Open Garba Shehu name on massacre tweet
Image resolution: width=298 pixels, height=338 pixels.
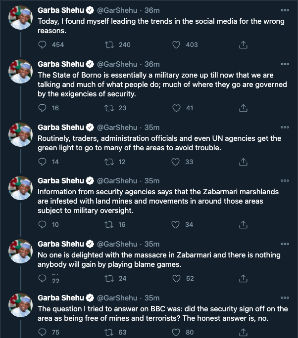pos(61,244)
